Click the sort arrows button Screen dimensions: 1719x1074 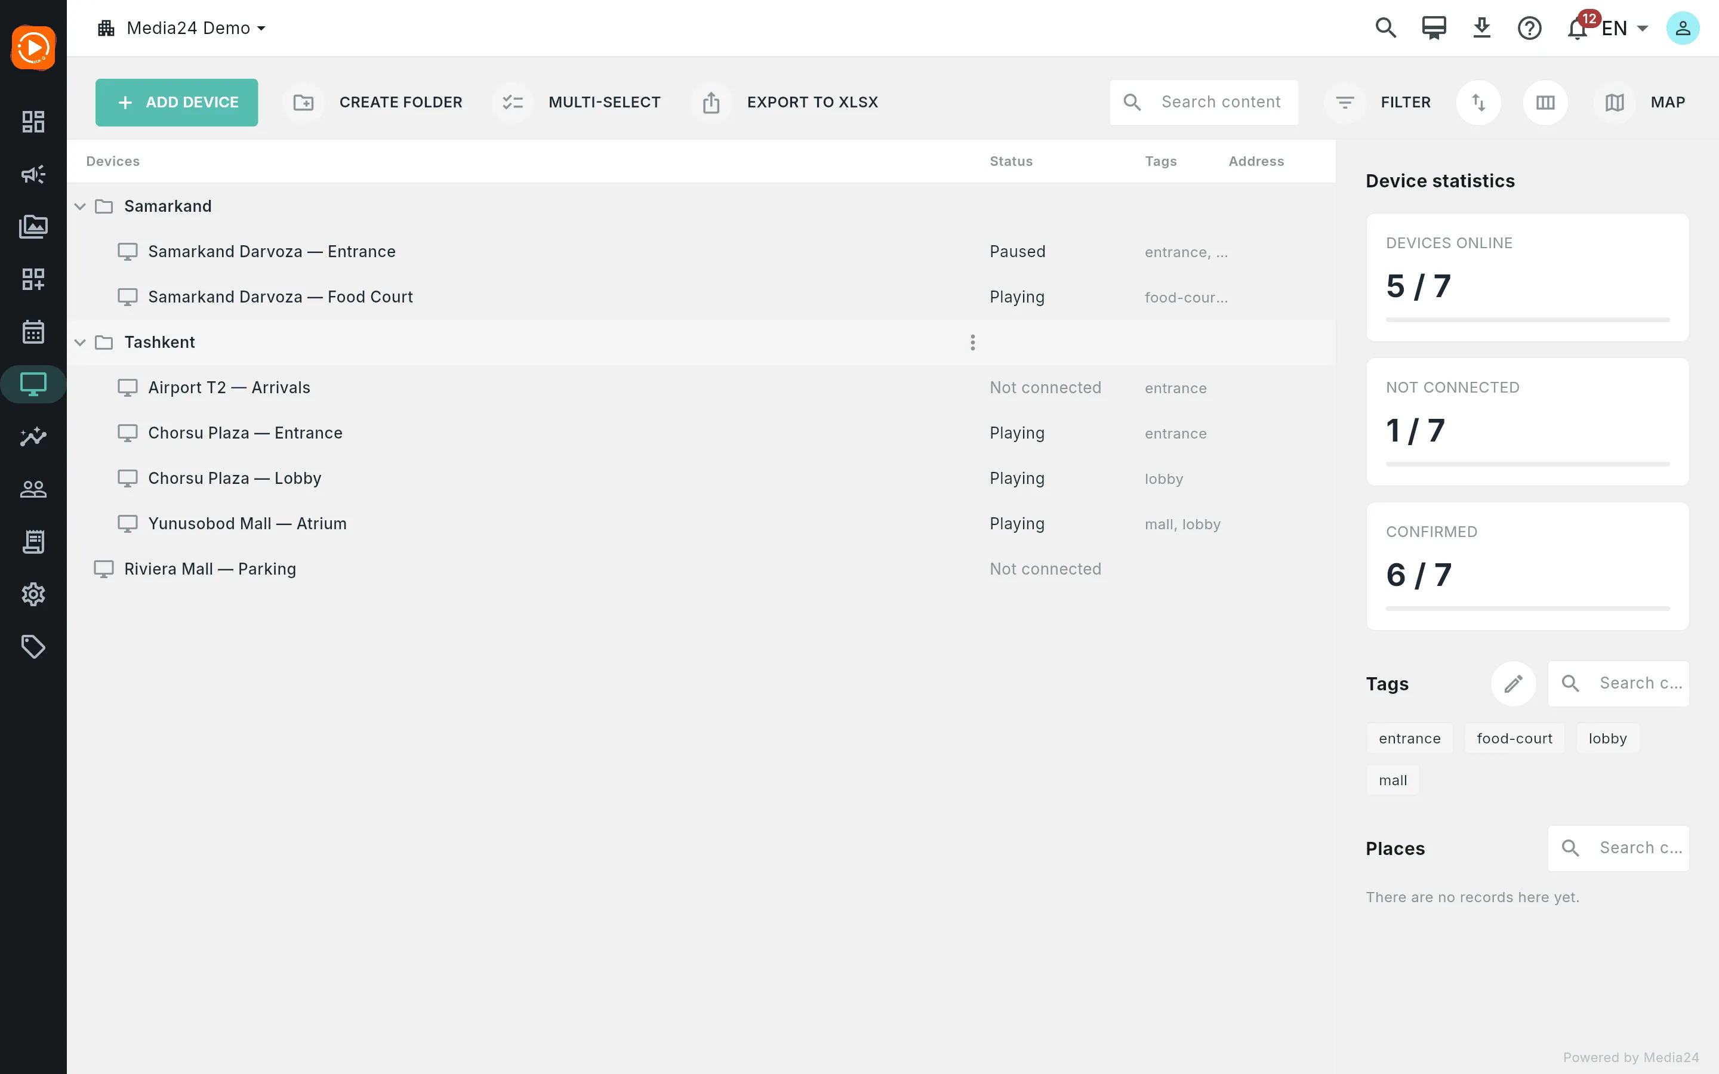(1479, 102)
